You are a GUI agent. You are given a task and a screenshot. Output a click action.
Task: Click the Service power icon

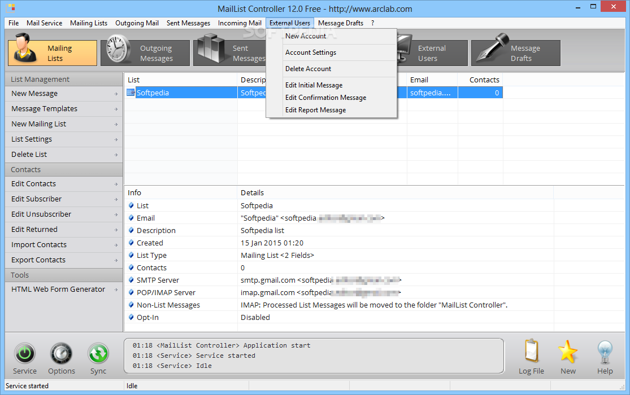point(24,354)
